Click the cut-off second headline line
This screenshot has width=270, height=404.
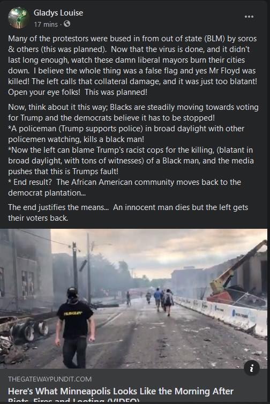74,401
